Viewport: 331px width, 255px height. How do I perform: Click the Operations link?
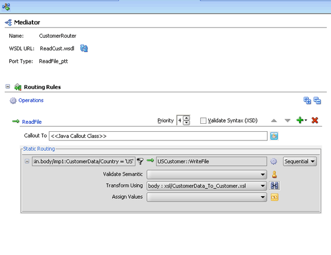click(x=31, y=100)
